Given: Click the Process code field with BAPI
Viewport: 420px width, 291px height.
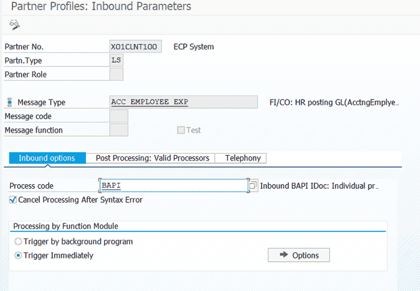Looking at the screenshot, I should pyautogui.click(x=173, y=185).
